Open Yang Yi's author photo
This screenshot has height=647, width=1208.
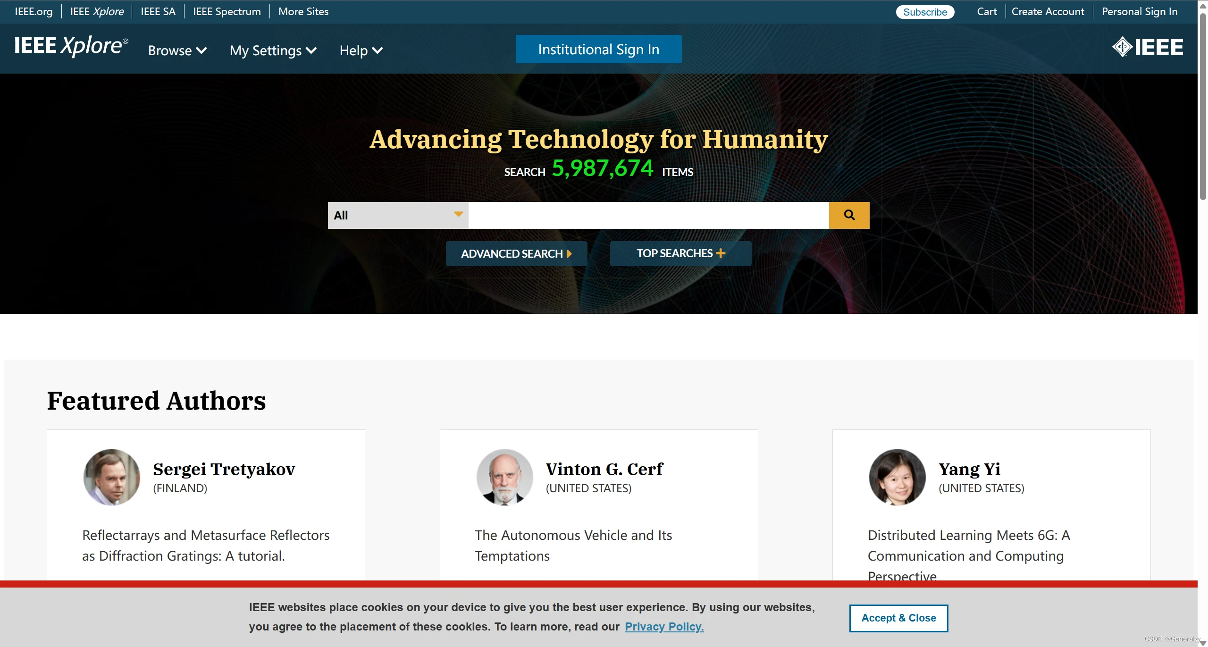tap(898, 477)
